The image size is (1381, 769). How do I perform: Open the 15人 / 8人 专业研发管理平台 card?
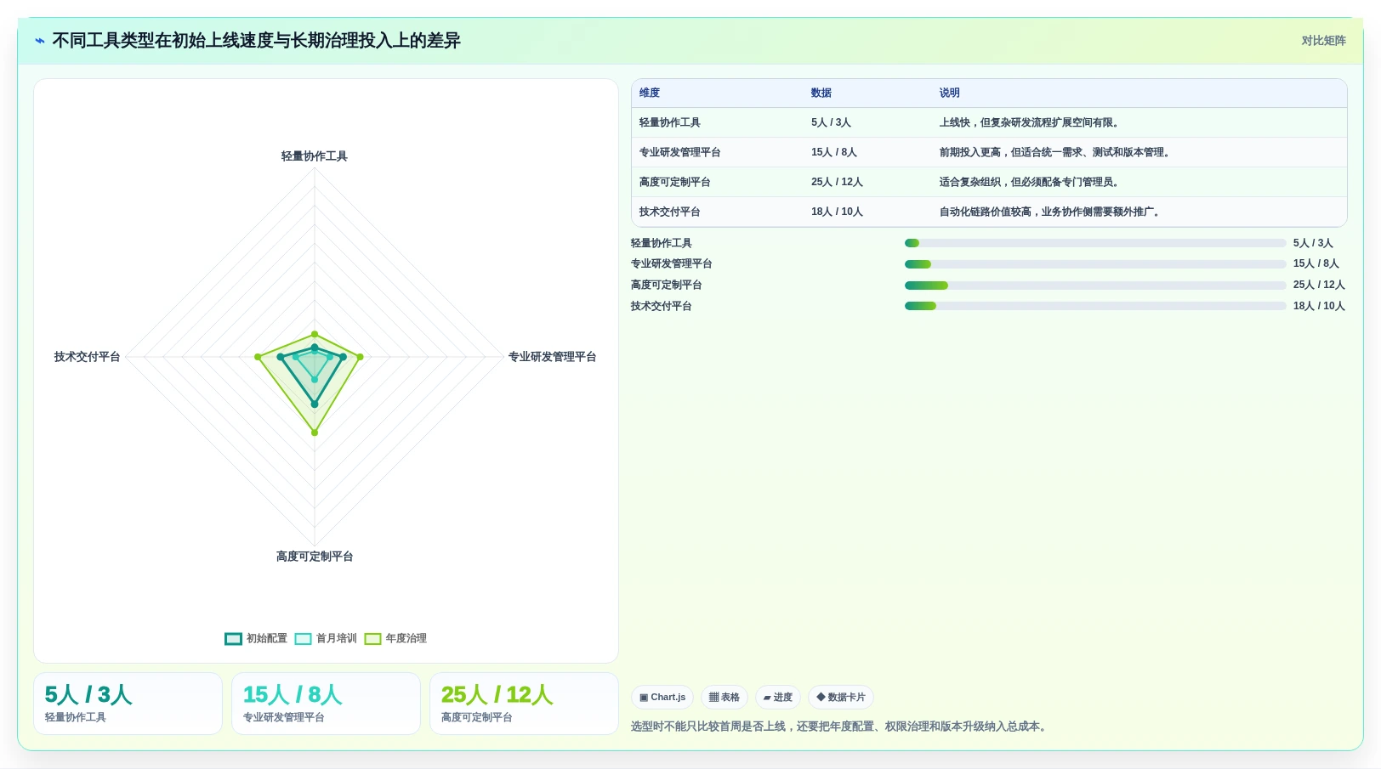tap(326, 704)
